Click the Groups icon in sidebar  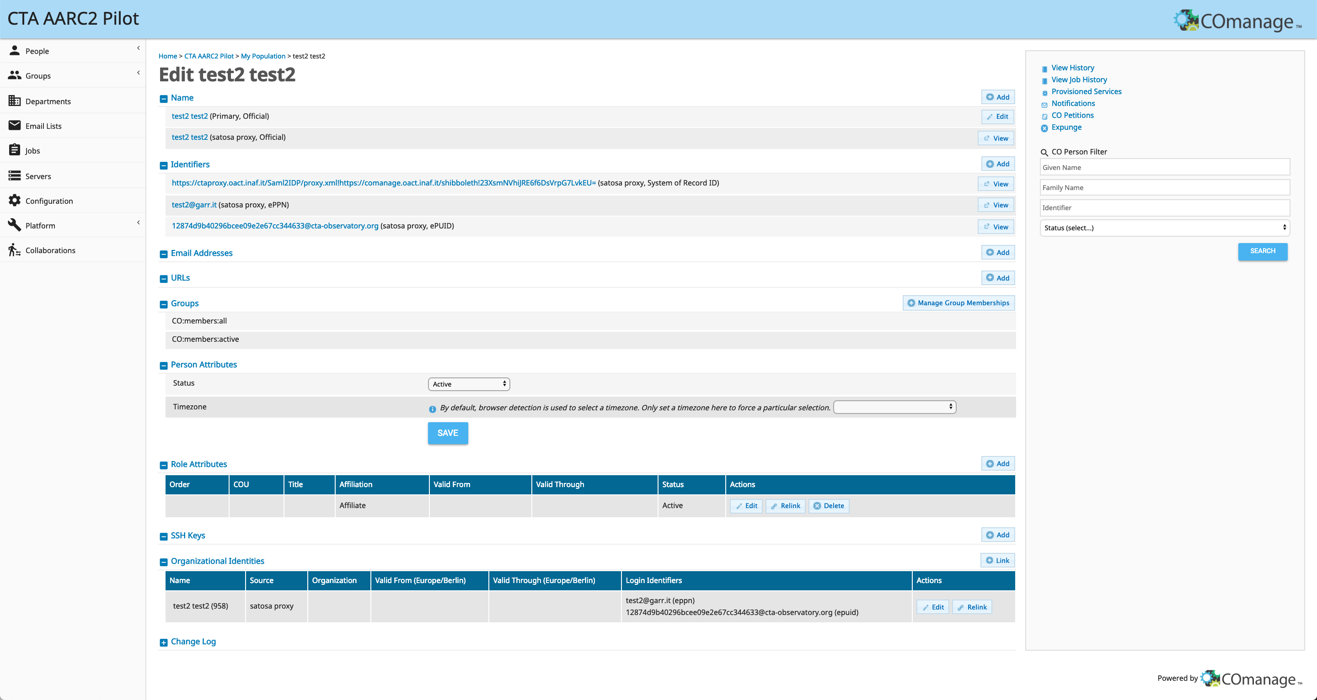14,75
